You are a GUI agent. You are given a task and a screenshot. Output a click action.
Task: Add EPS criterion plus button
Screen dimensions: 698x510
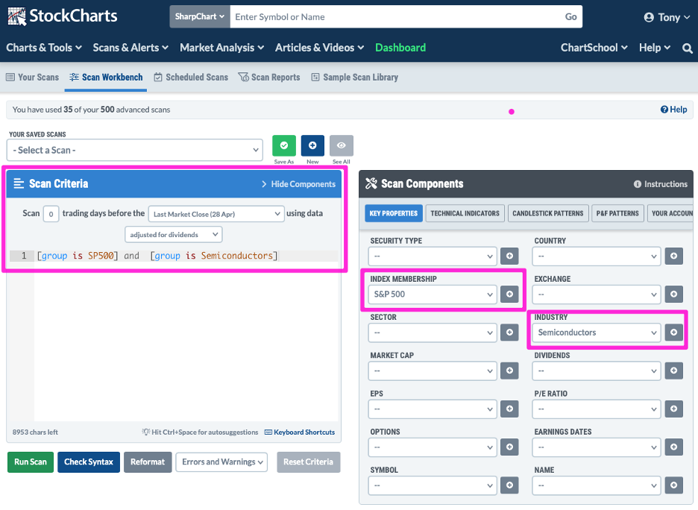pyautogui.click(x=509, y=409)
